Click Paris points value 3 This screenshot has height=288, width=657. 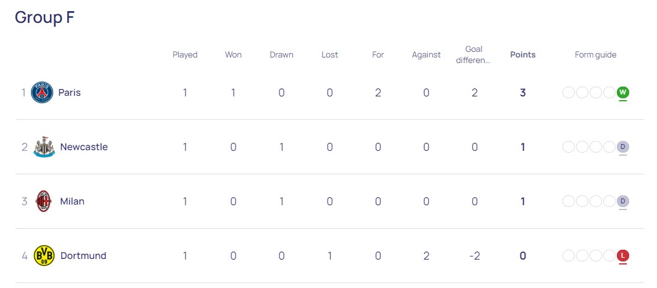click(522, 93)
